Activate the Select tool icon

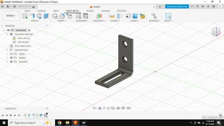point(168,16)
